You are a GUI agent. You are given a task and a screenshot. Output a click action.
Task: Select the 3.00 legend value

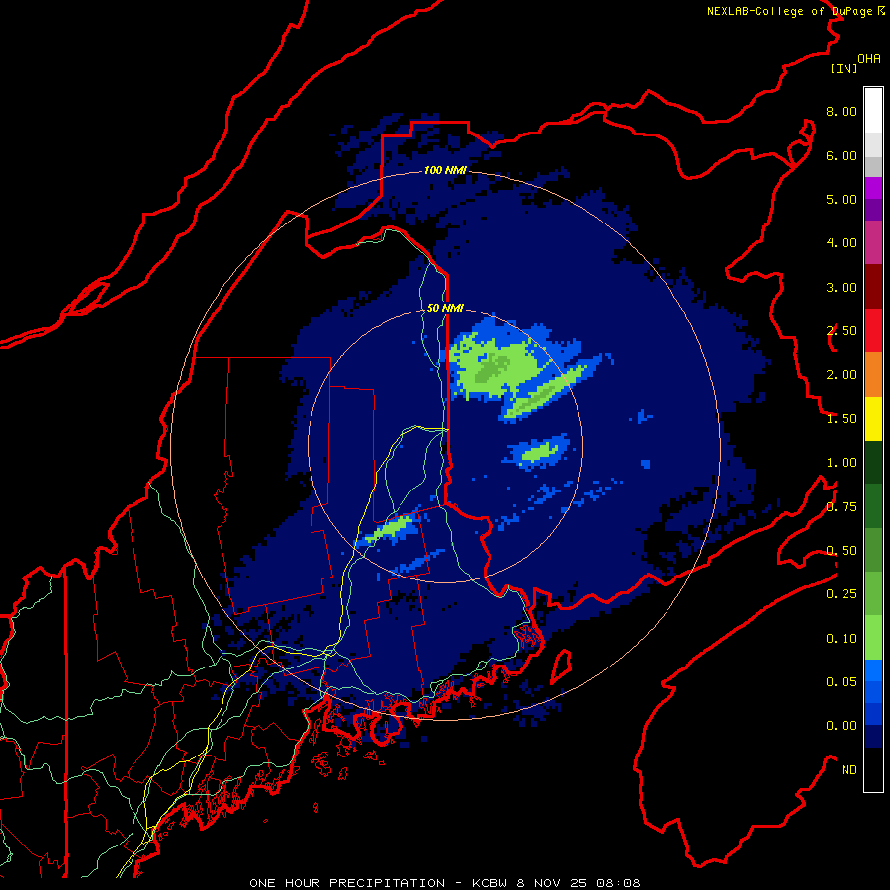point(842,287)
